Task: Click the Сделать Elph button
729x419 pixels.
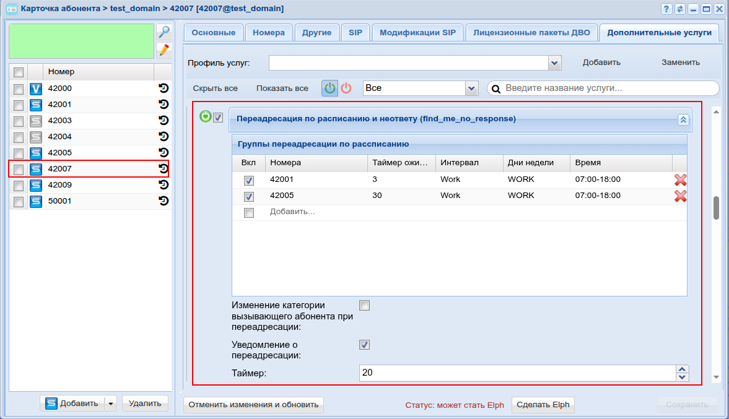Action: click(x=543, y=405)
